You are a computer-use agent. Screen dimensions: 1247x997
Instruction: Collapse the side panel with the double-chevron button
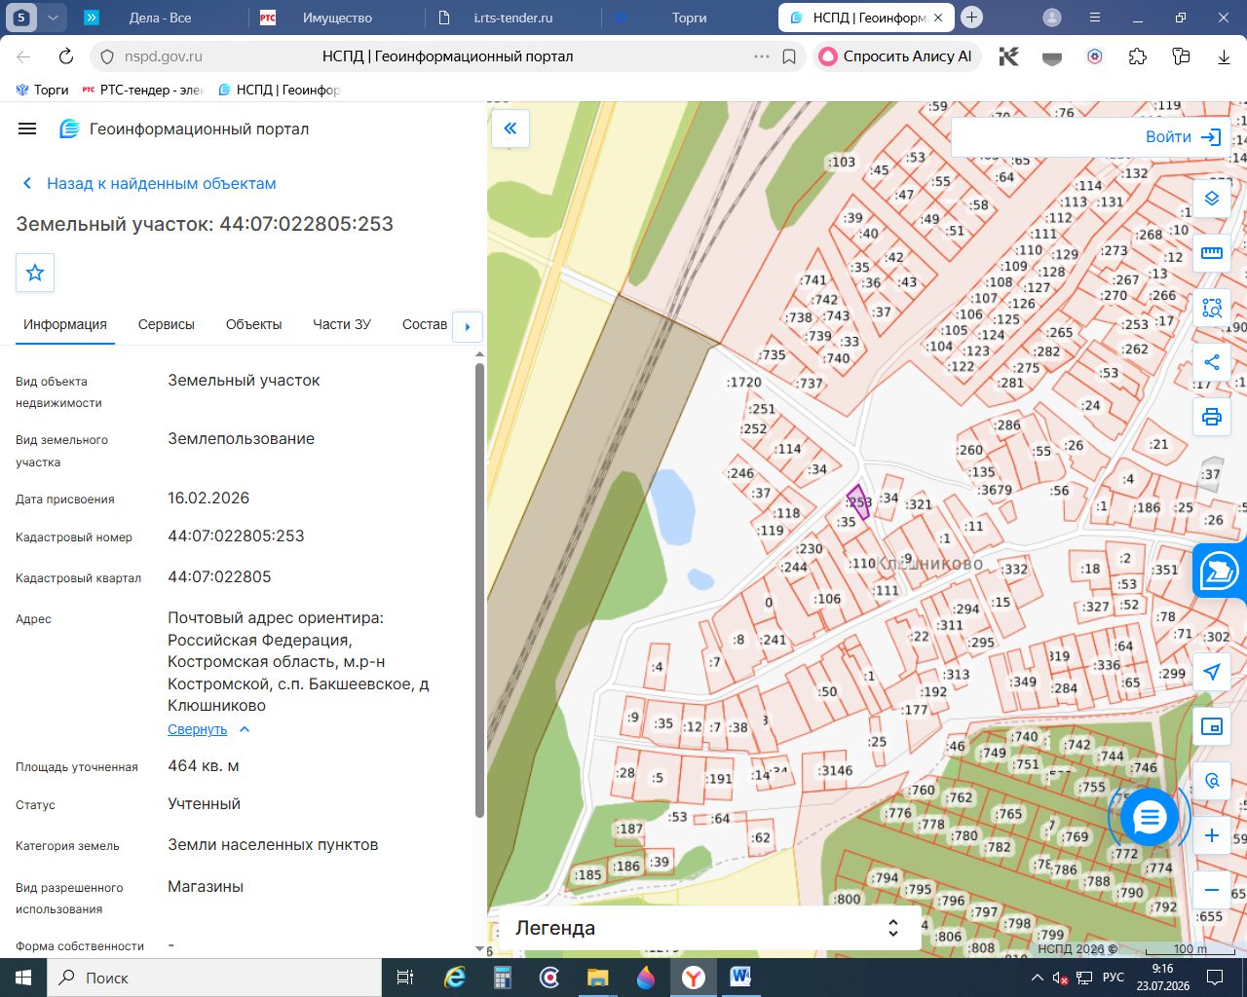(x=510, y=129)
